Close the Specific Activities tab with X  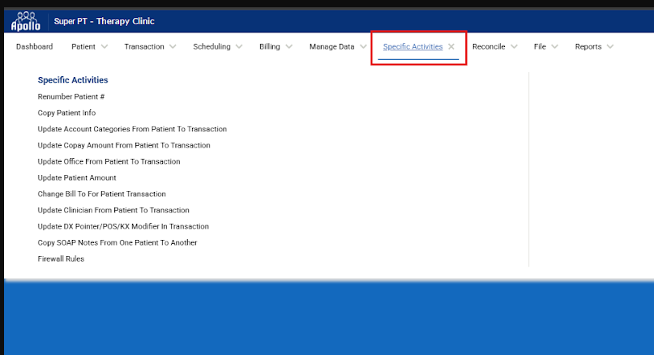click(451, 47)
